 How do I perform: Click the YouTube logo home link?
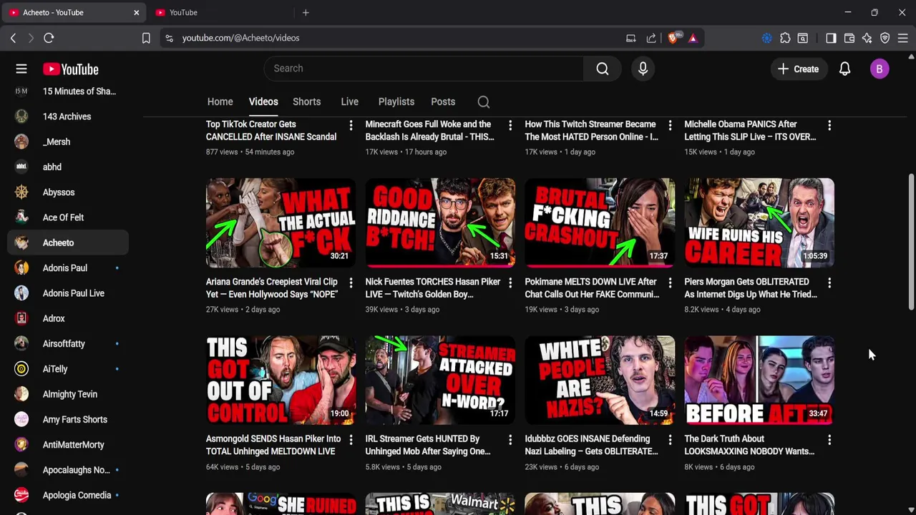click(70, 69)
